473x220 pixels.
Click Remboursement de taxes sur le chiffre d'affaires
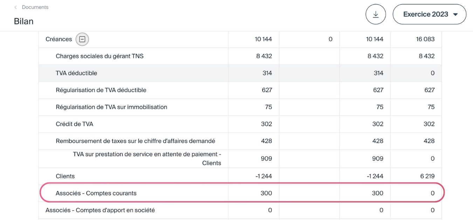(135, 141)
